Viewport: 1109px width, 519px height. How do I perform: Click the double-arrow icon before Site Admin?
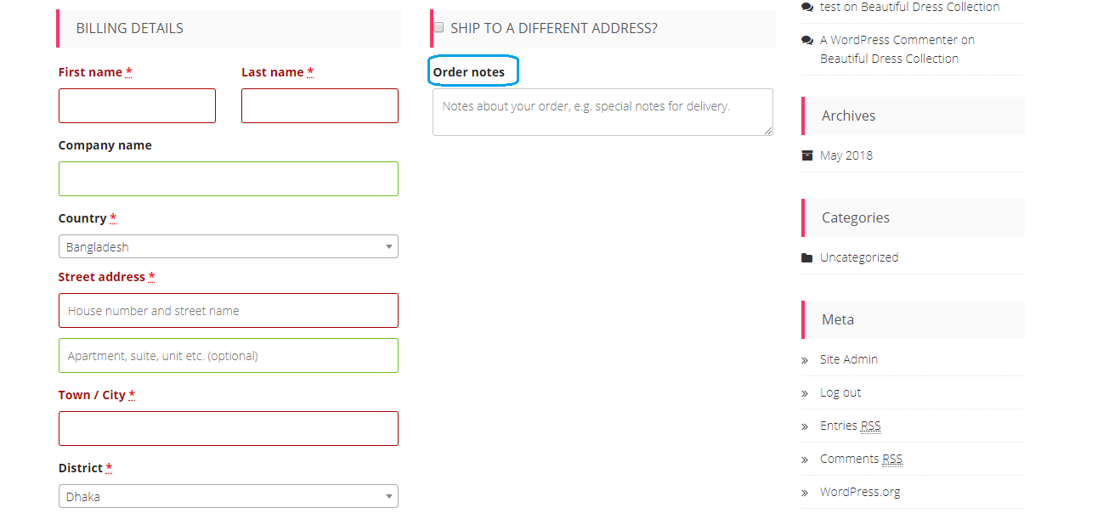click(x=805, y=359)
